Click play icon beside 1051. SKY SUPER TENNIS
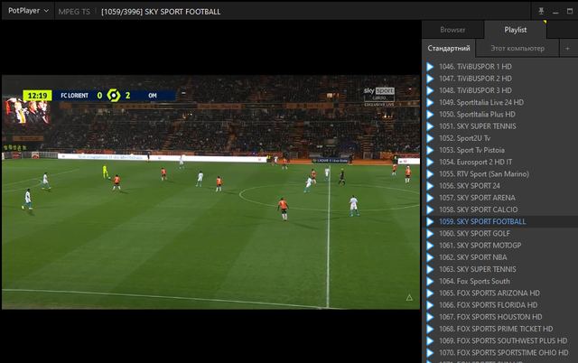578x363 pixels. pos(430,126)
